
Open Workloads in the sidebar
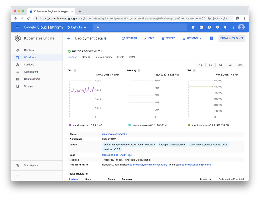[x=37, y=57]
